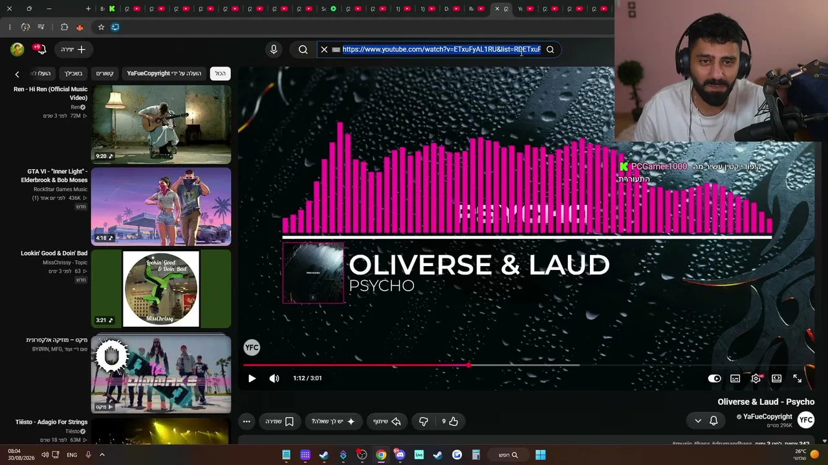This screenshot has height=465, width=828.
Task: Toggle the autoplay switch in player
Action: 714,378
